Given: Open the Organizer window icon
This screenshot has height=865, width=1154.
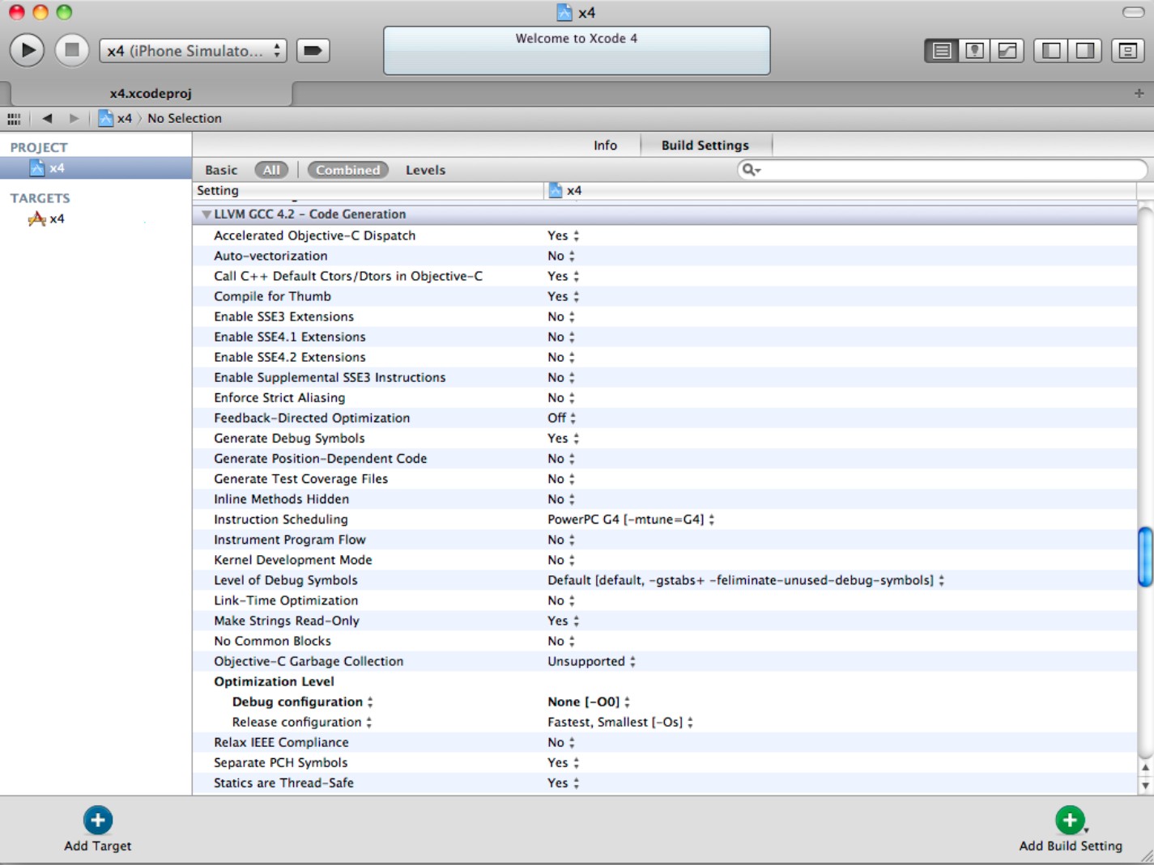Looking at the screenshot, I should (x=1127, y=51).
